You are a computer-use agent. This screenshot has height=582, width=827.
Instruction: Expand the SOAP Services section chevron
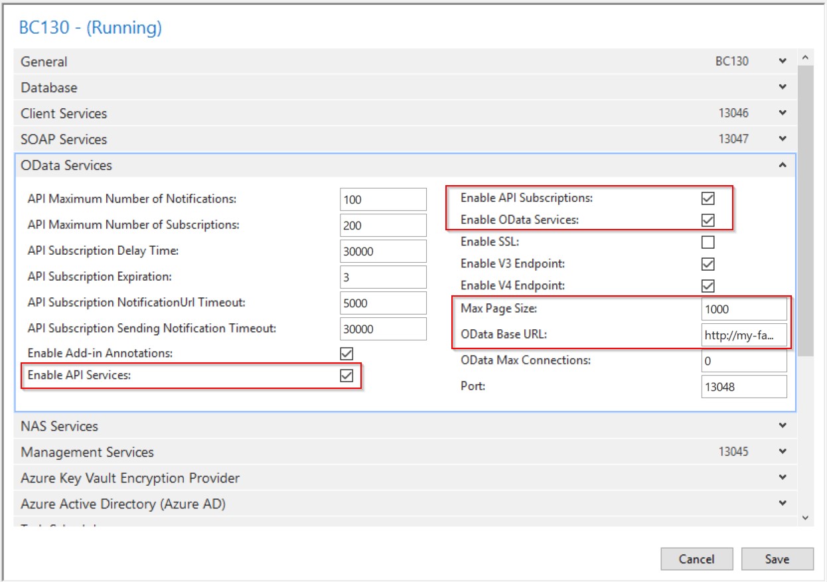tap(783, 139)
